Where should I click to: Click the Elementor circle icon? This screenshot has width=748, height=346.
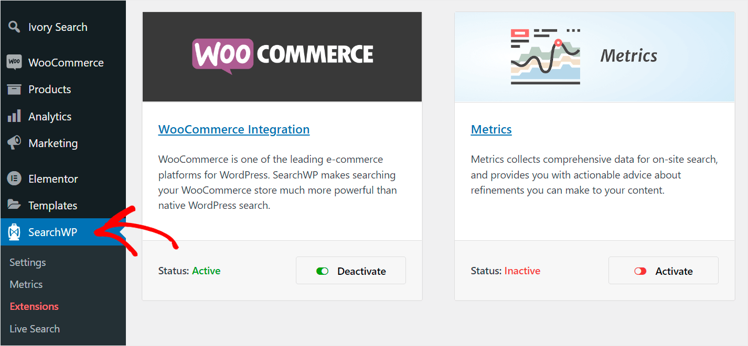pos(14,178)
